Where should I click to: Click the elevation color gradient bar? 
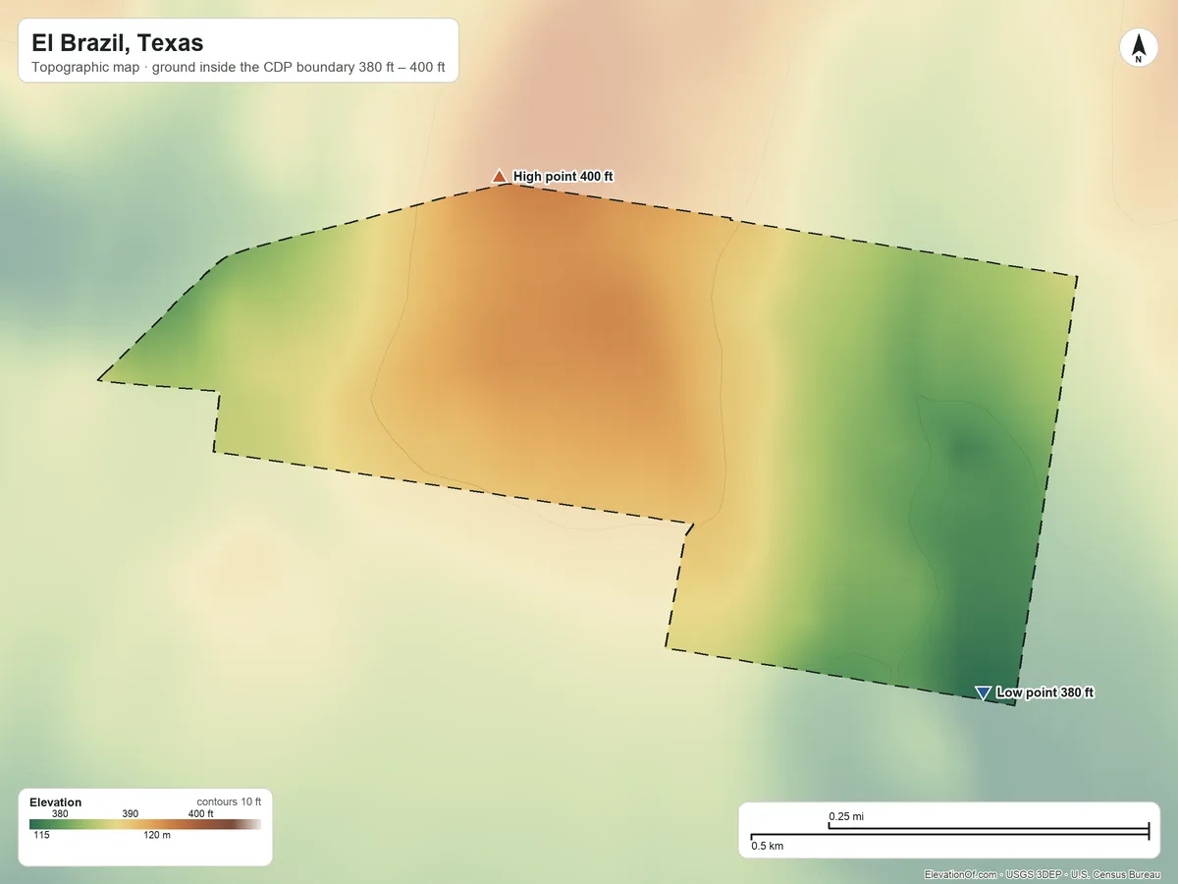[145, 824]
